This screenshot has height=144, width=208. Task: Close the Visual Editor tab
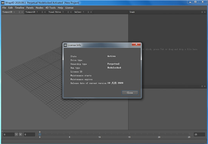pyautogui.click(x=71, y=12)
